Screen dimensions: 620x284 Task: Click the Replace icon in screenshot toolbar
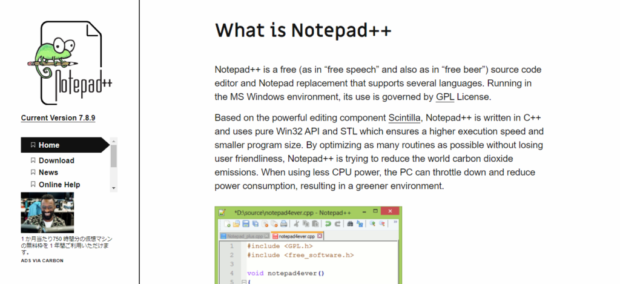[x=360, y=224]
